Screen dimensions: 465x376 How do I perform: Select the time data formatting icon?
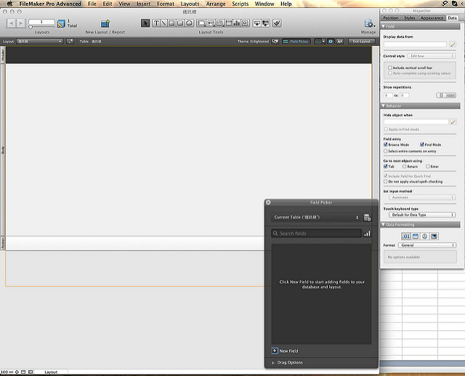(x=424, y=236)
